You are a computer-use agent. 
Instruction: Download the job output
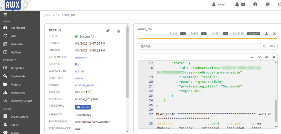point(266,34)
